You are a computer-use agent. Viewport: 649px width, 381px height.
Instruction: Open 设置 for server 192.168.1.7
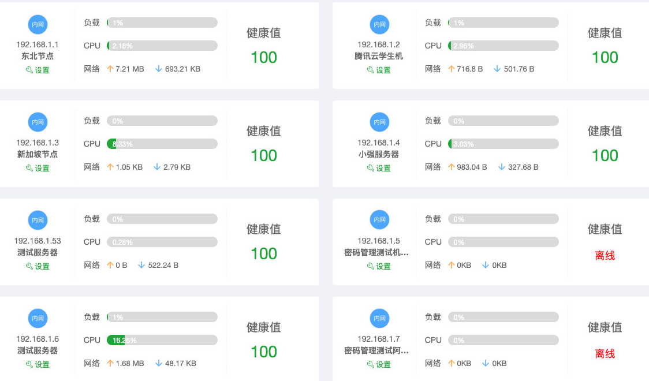coord(379,365)
